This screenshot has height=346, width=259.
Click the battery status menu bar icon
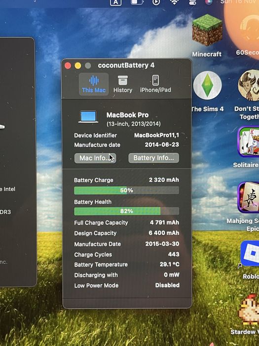point(137,2)
